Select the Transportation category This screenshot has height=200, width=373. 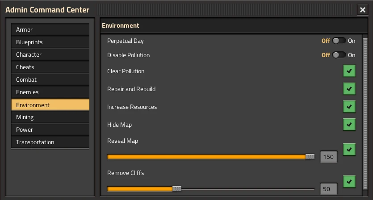point(50,142)
